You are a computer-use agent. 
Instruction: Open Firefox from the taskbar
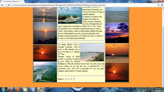(x=11, y=90)
